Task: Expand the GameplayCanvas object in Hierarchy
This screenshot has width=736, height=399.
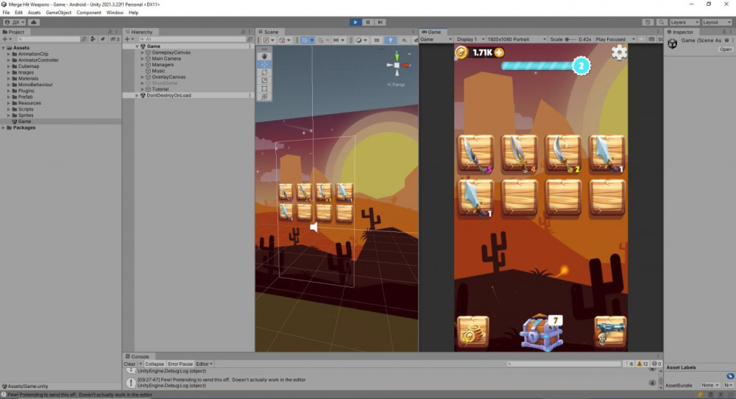Action: pos(142,52)
